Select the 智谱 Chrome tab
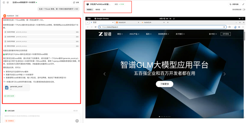Viewport: 246px width, 123px height. pos(102,23)
